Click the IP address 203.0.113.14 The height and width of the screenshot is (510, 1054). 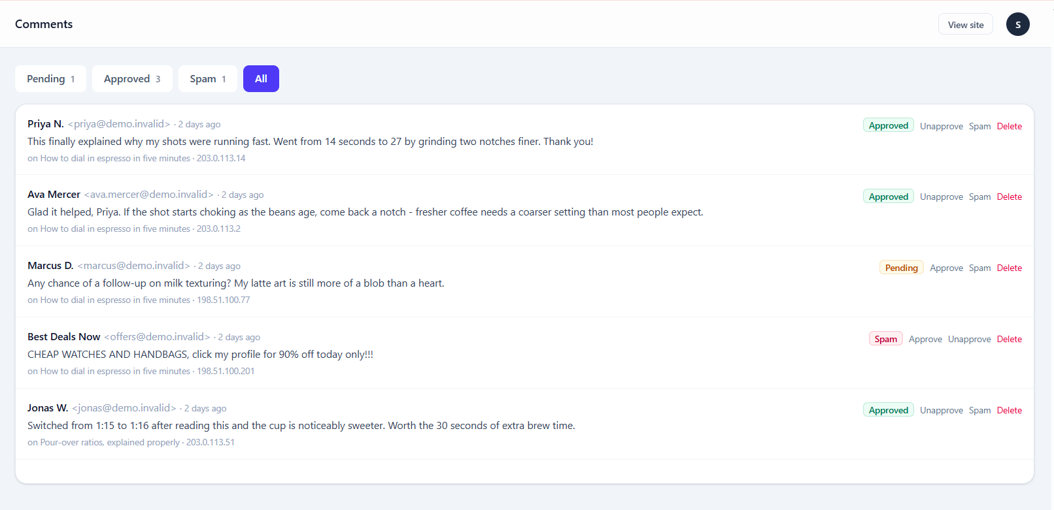221,158
